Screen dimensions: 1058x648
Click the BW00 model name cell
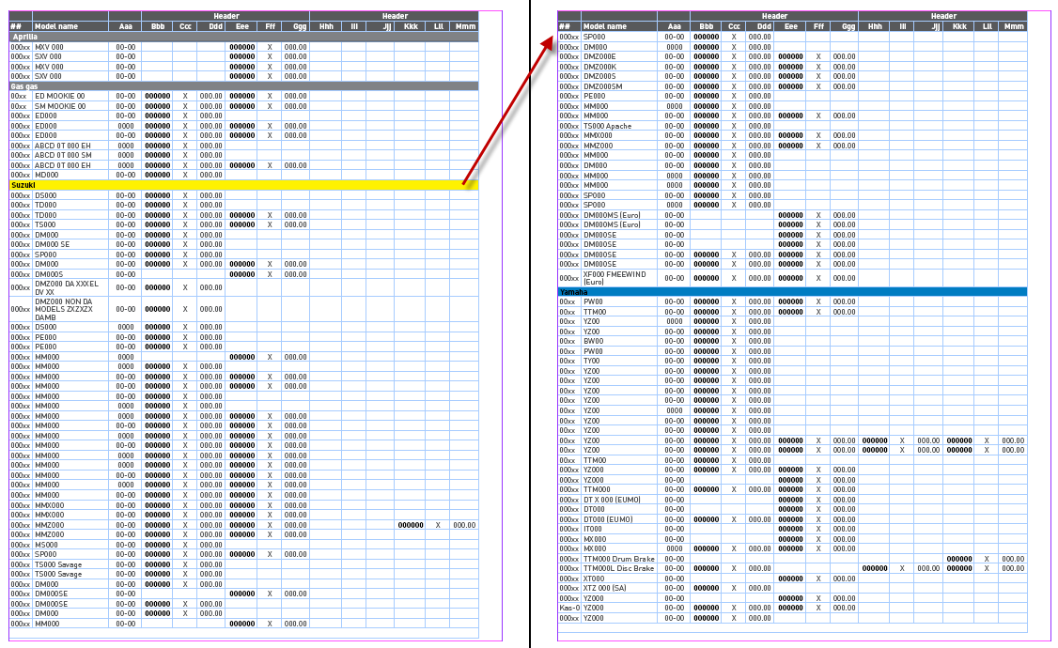coord(619,341)
